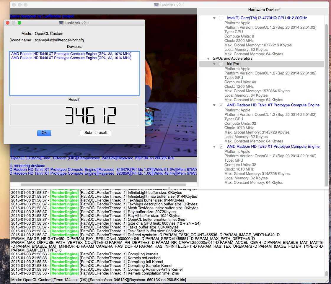Click the LuxMark icon in main window title
This screenshot has height=284, width=331.
[156, 5]
